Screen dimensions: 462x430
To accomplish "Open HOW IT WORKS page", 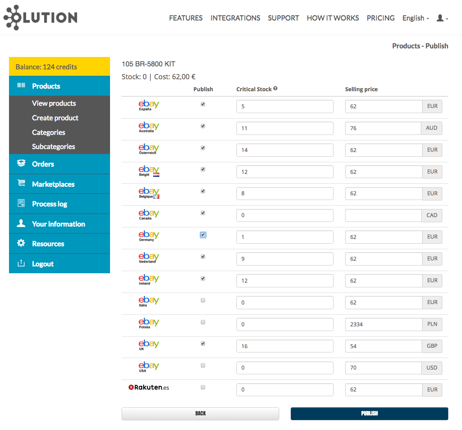I will click(x=333, y=18).
